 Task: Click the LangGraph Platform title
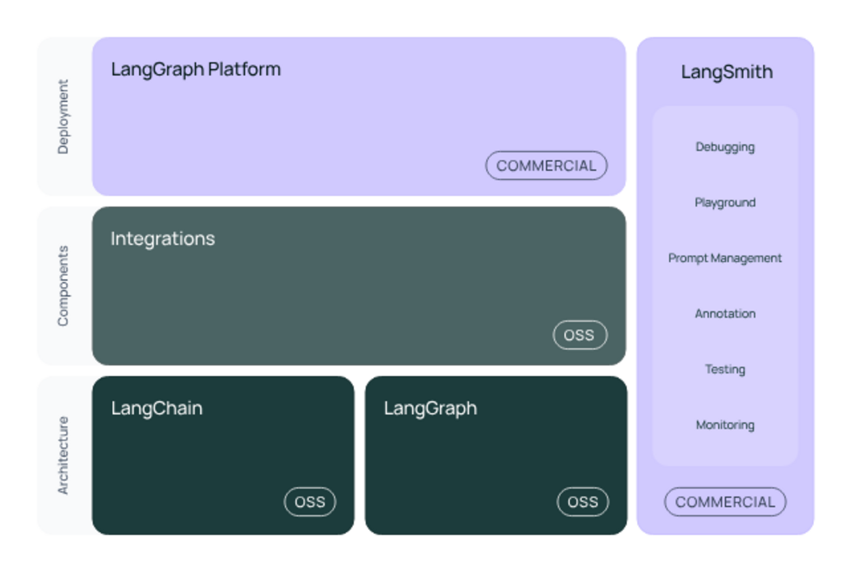tap(195, 69)
